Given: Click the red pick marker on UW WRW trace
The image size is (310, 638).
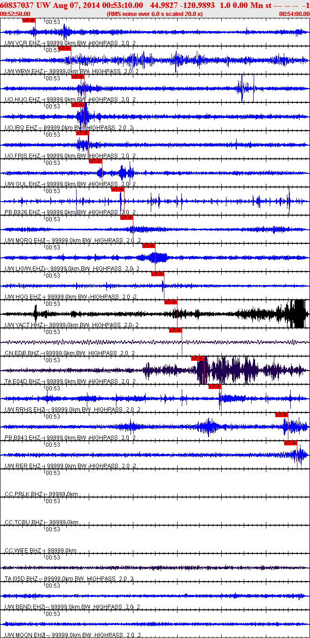Looking at the screenshot, I should point(65,48).
